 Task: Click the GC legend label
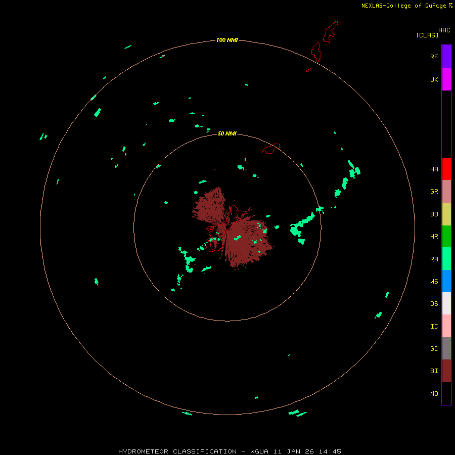[434, 348]
